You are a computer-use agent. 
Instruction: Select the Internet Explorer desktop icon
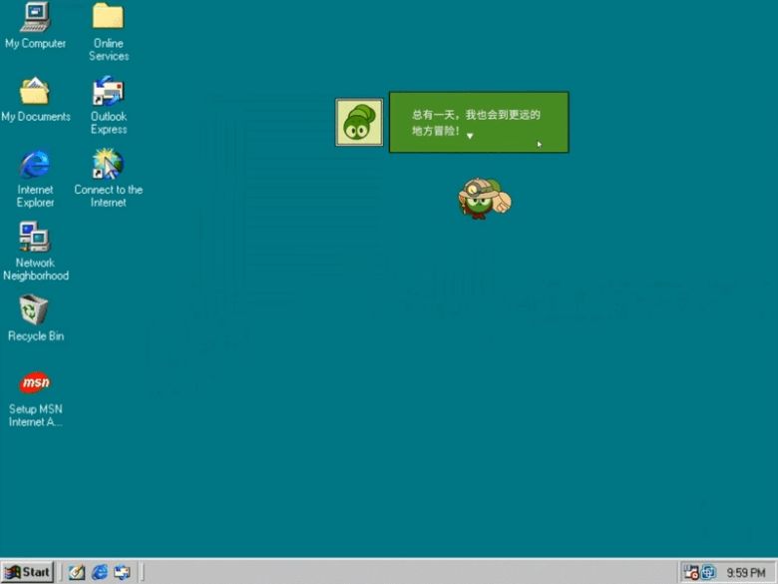click(35, 165)
